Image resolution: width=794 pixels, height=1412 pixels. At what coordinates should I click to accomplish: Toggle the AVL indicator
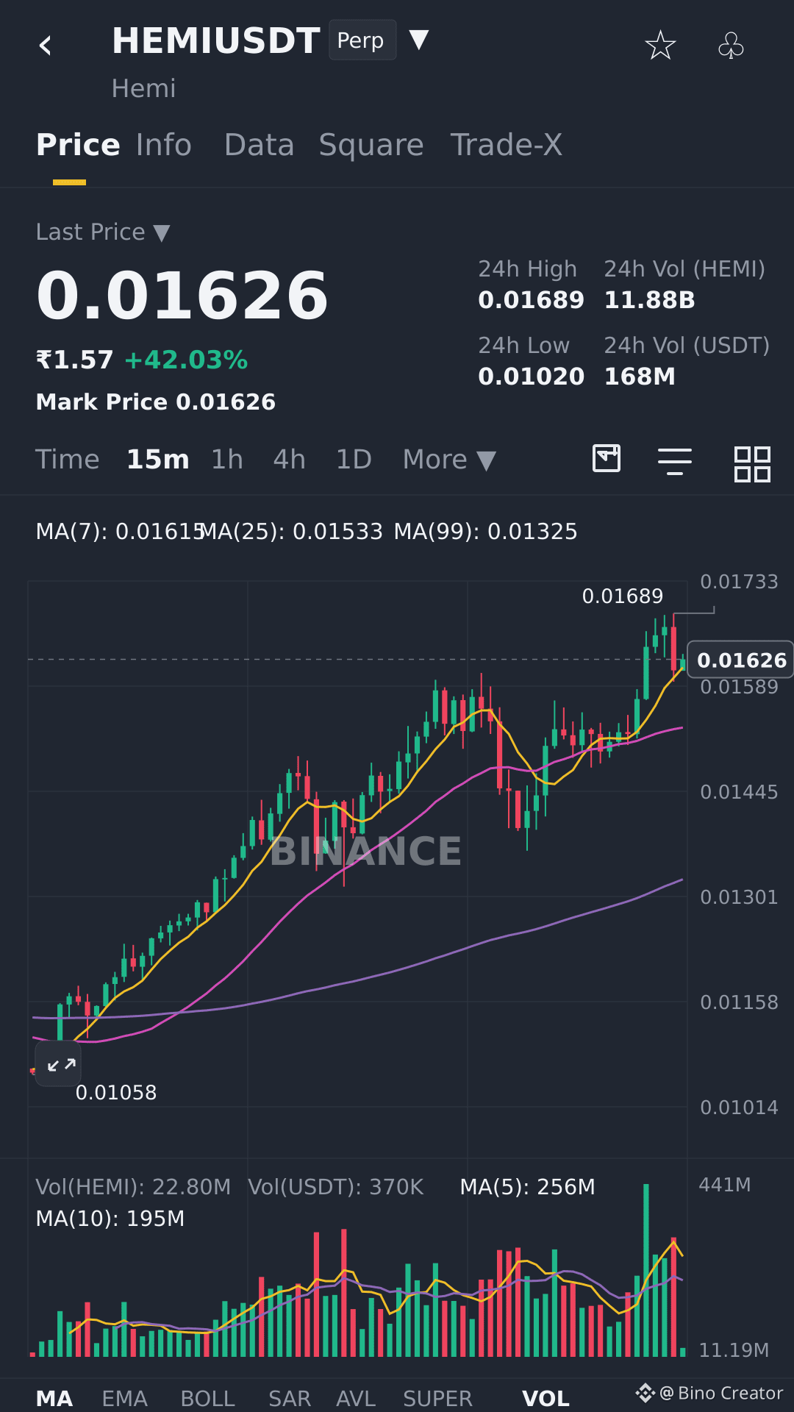point(357,1398)
